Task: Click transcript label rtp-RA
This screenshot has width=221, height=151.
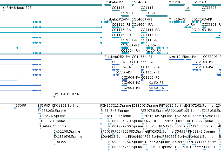Action: click(x=190, y=24)
